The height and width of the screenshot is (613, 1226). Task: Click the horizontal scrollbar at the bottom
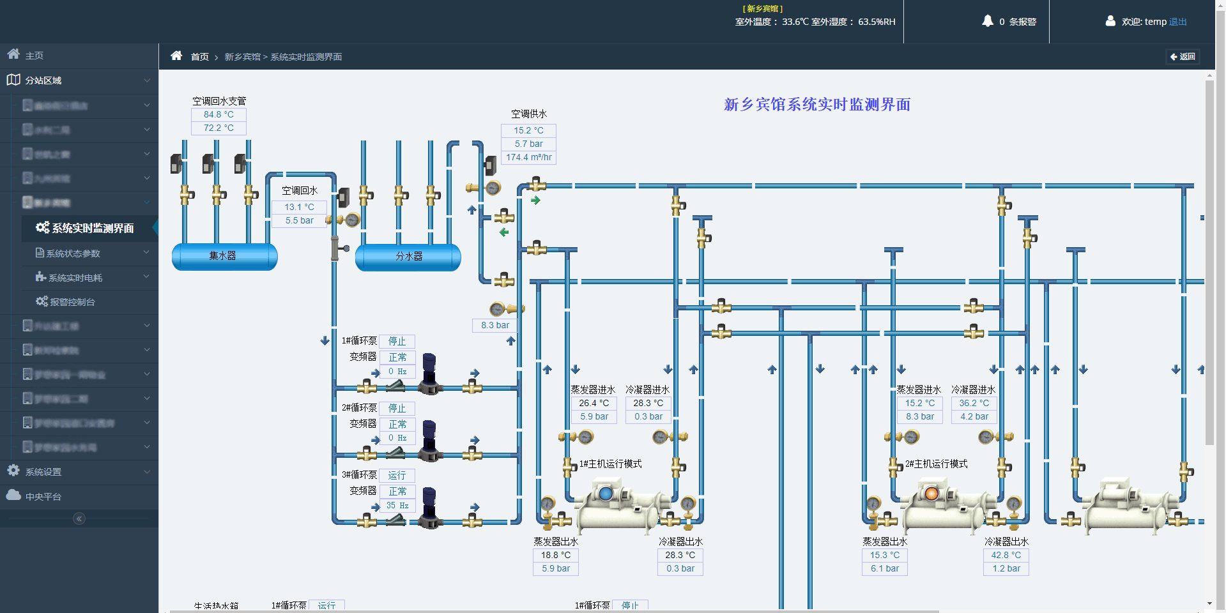553,611
